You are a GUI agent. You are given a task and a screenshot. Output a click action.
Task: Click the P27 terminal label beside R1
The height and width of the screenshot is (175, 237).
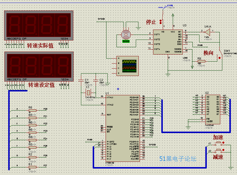tap(45, 166)
